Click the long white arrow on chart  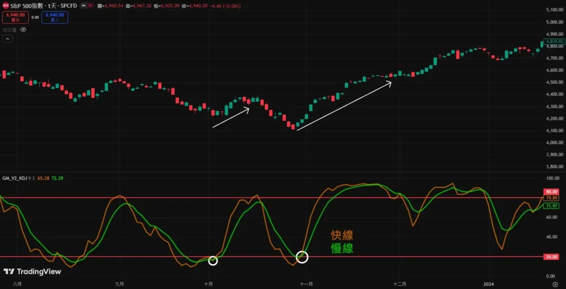tap(344, 106)
